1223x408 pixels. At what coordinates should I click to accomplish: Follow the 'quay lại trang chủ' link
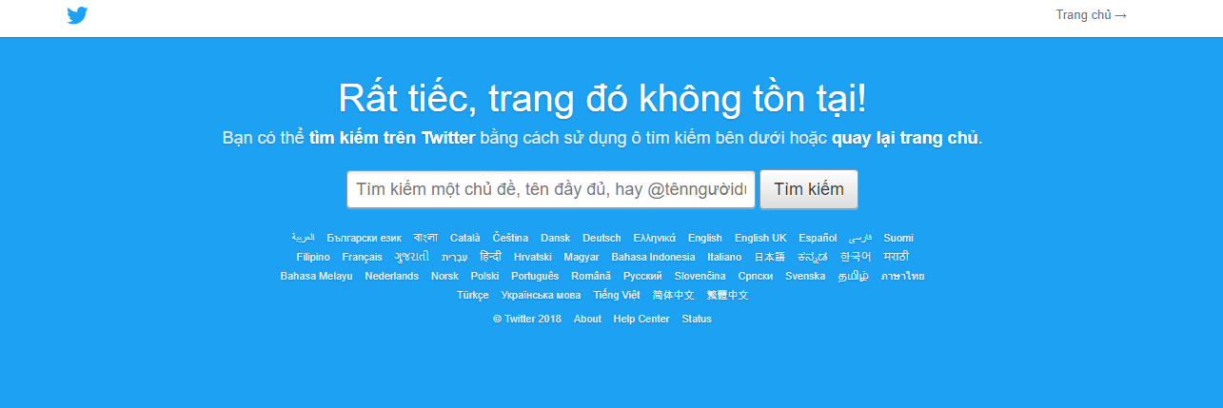tap(905, 138)
